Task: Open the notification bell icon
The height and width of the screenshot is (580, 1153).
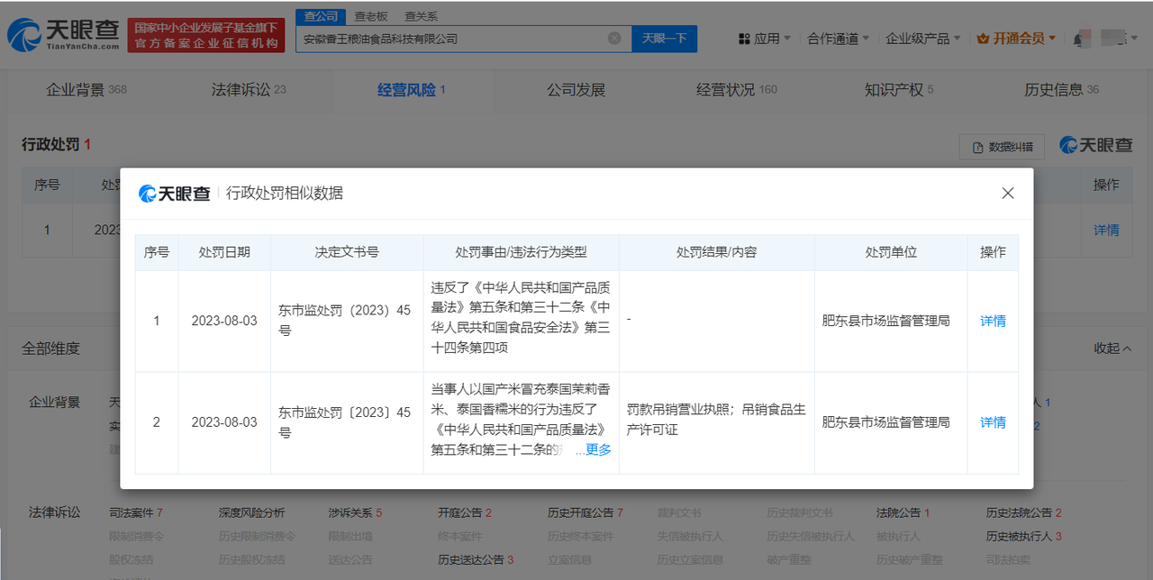Action: click(1077, 40)
